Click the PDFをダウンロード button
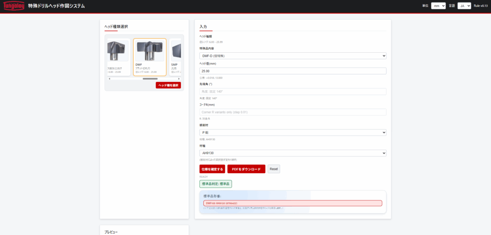Screen dimensions: 491x235 tap(246, 169)
